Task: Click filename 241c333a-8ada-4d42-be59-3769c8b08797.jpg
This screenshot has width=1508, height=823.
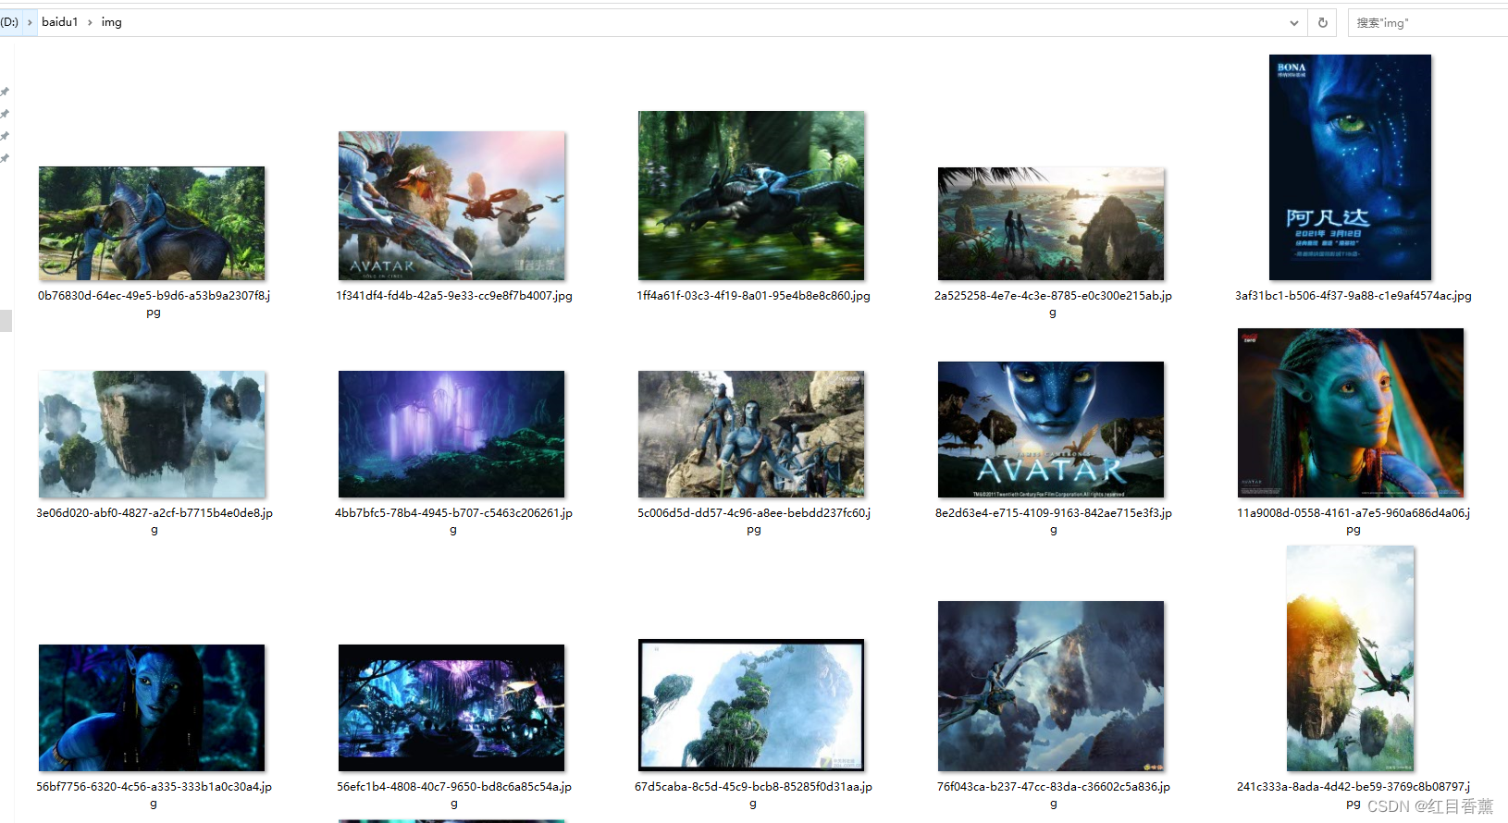Action: [1353, 794]
